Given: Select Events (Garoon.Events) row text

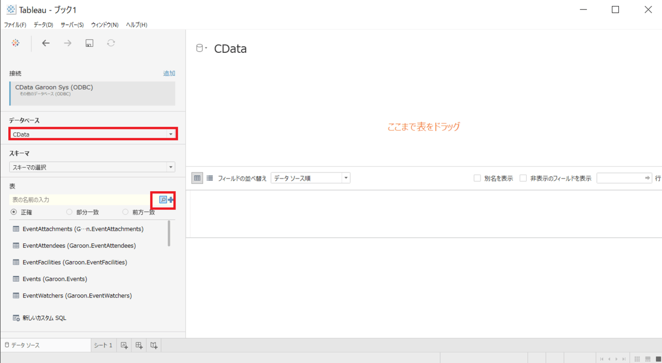Looking at the screenshot, I should [55, 279].
